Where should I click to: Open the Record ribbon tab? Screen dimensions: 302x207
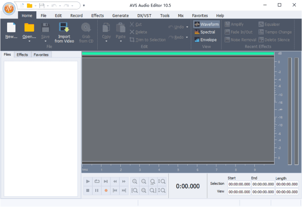pyautogui.click(x=76, y=16)
